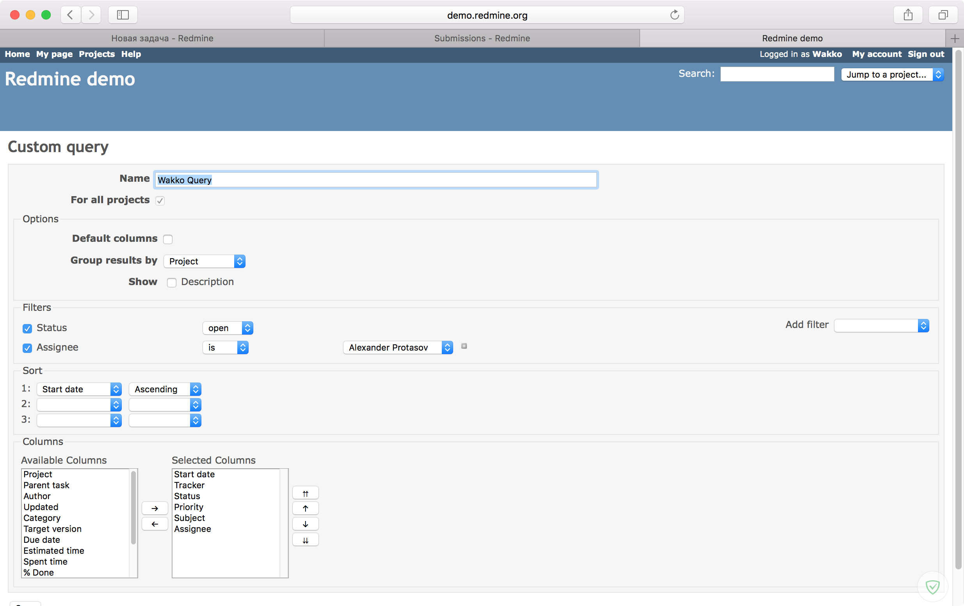
Task: Switch to the Новая задача - Redmine tab
Action: click(x=162, y=38)
